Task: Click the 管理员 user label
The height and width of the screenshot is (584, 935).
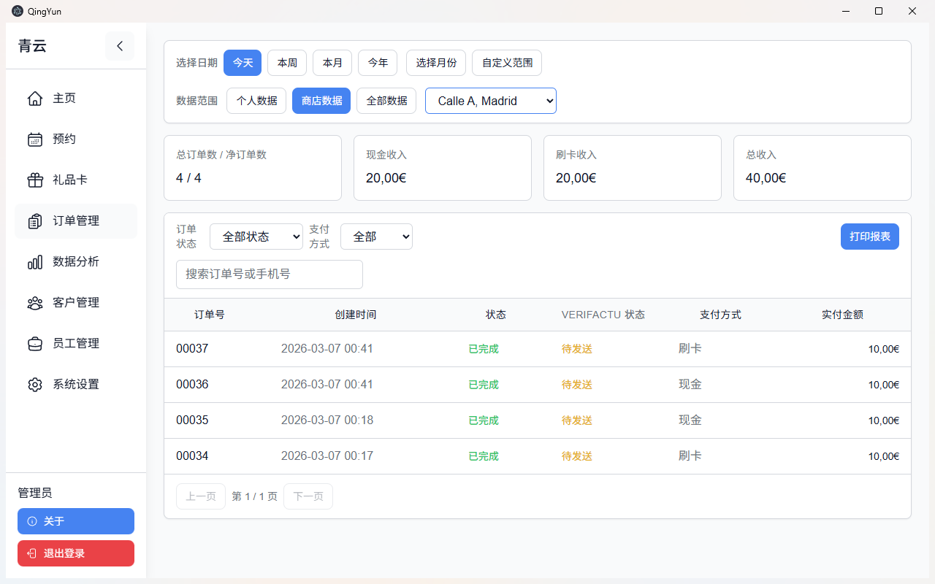Action: pyautogui.click(x=35, y=493)
